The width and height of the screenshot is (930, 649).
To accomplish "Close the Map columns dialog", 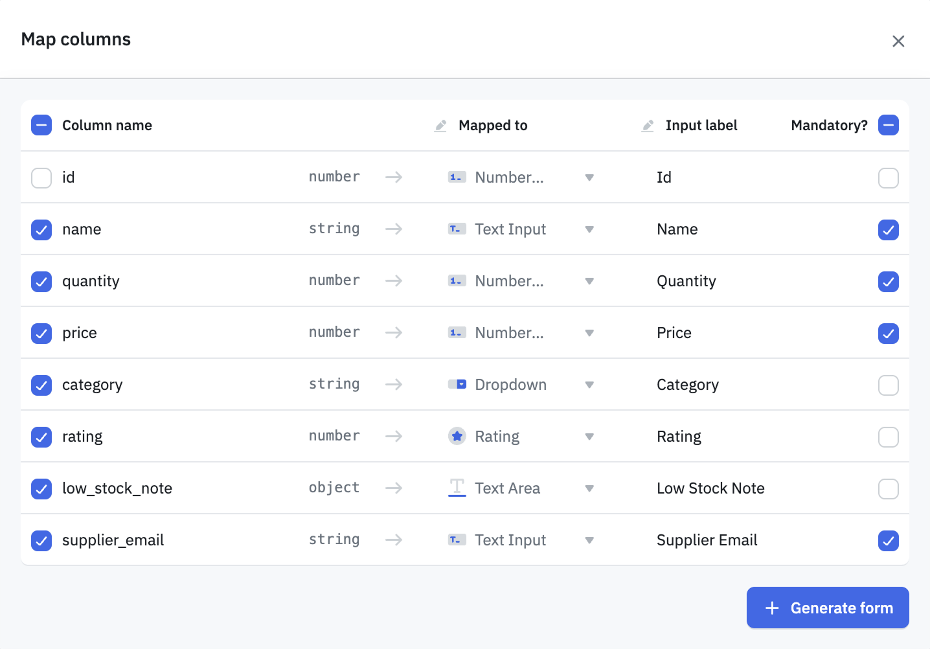I will click(x=898, y=41).
